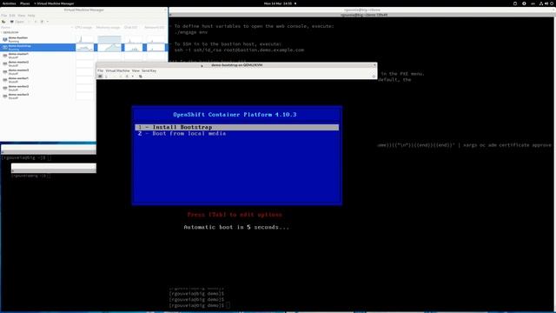
Task: Open the Virtual Machine menu in console window
Action: (118, 70)
